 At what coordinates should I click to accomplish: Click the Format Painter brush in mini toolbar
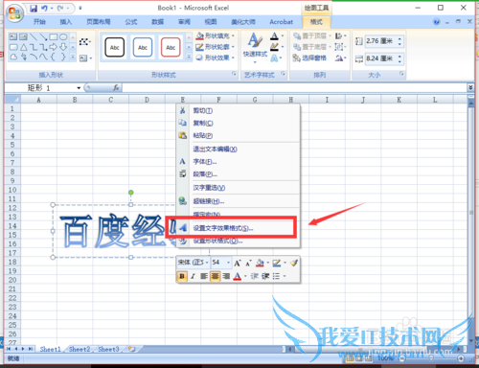pyautogui.click(x=294, y=263)
